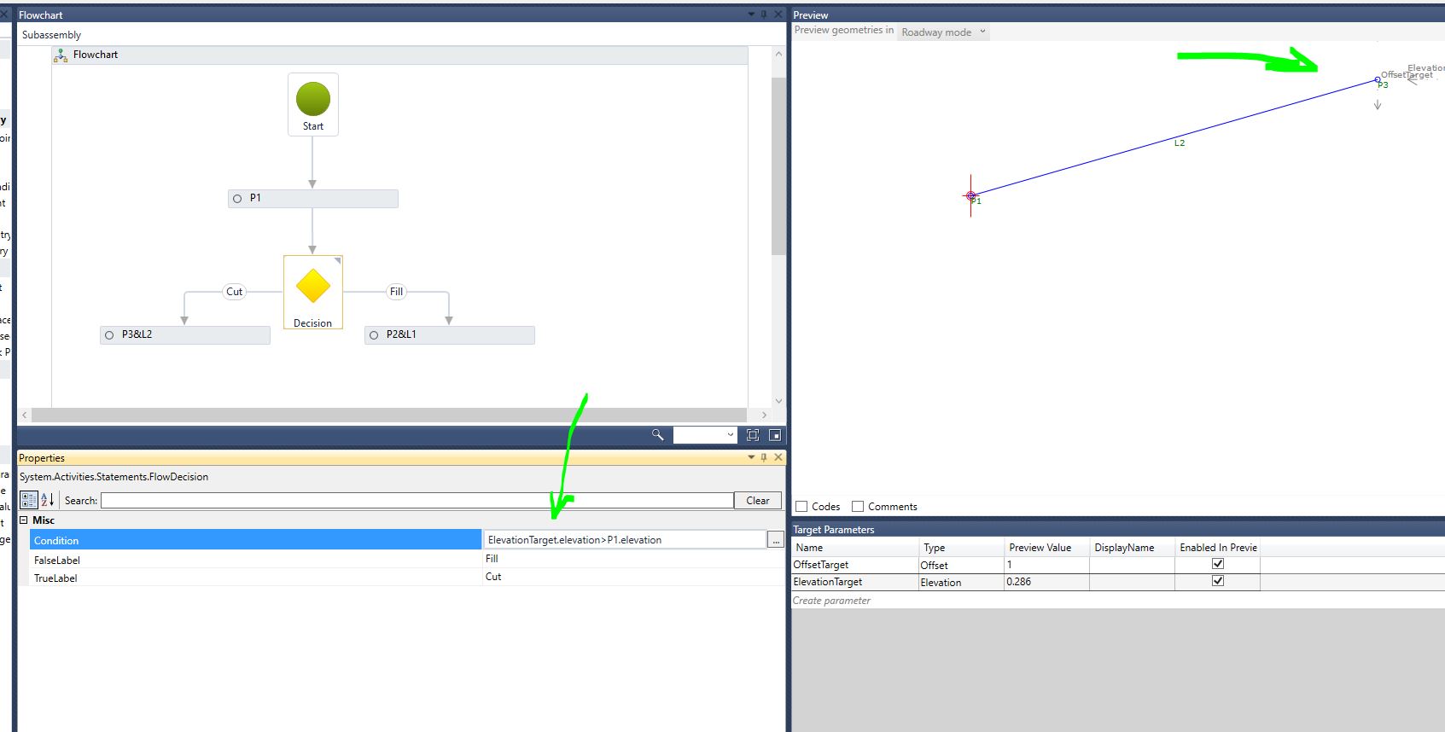Click the Clear search button
The width and height of the screenshot is (1445, 732).
tap(758, 501)
